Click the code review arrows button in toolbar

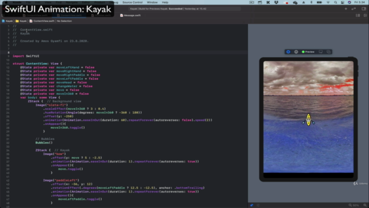(353, 9)
